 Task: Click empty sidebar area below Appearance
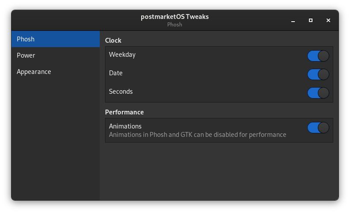tap(56, 141)
